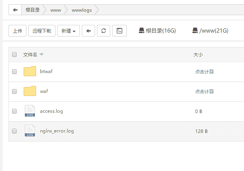Open the terminal icon button
This screenshot has width=244, height=171.
(x=119, y=31)
